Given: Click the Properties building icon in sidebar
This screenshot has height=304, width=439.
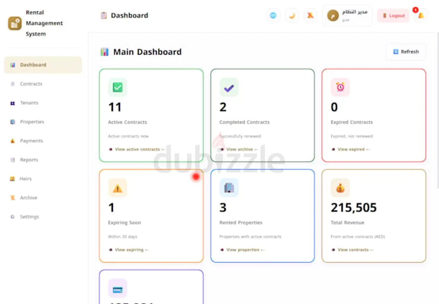Looking at the screenshot, I should pos(13,122).
